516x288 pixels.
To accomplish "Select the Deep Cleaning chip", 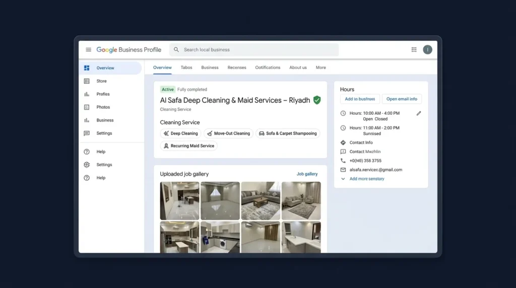I will click(x=181, y=133).
